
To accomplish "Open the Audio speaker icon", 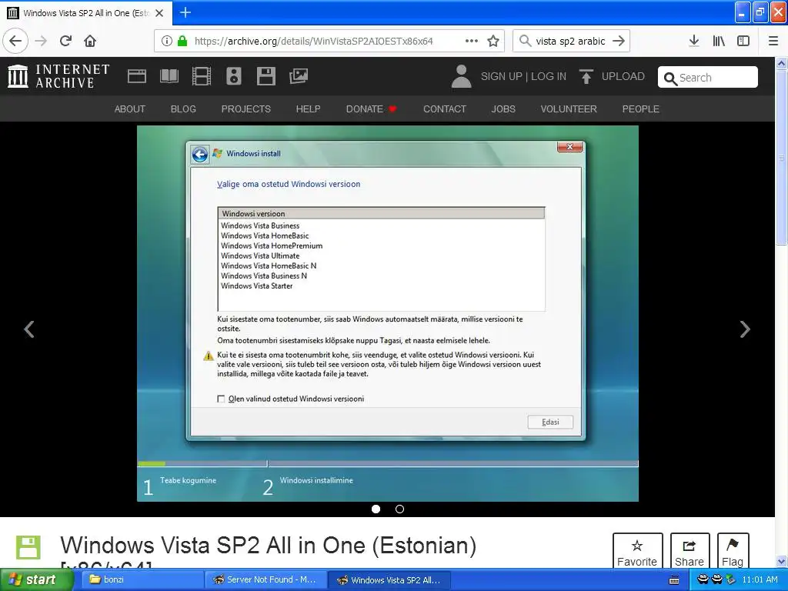I will pos(234,76).
